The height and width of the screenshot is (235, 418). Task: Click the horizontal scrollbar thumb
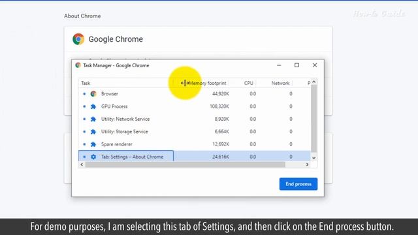(185, 164)
